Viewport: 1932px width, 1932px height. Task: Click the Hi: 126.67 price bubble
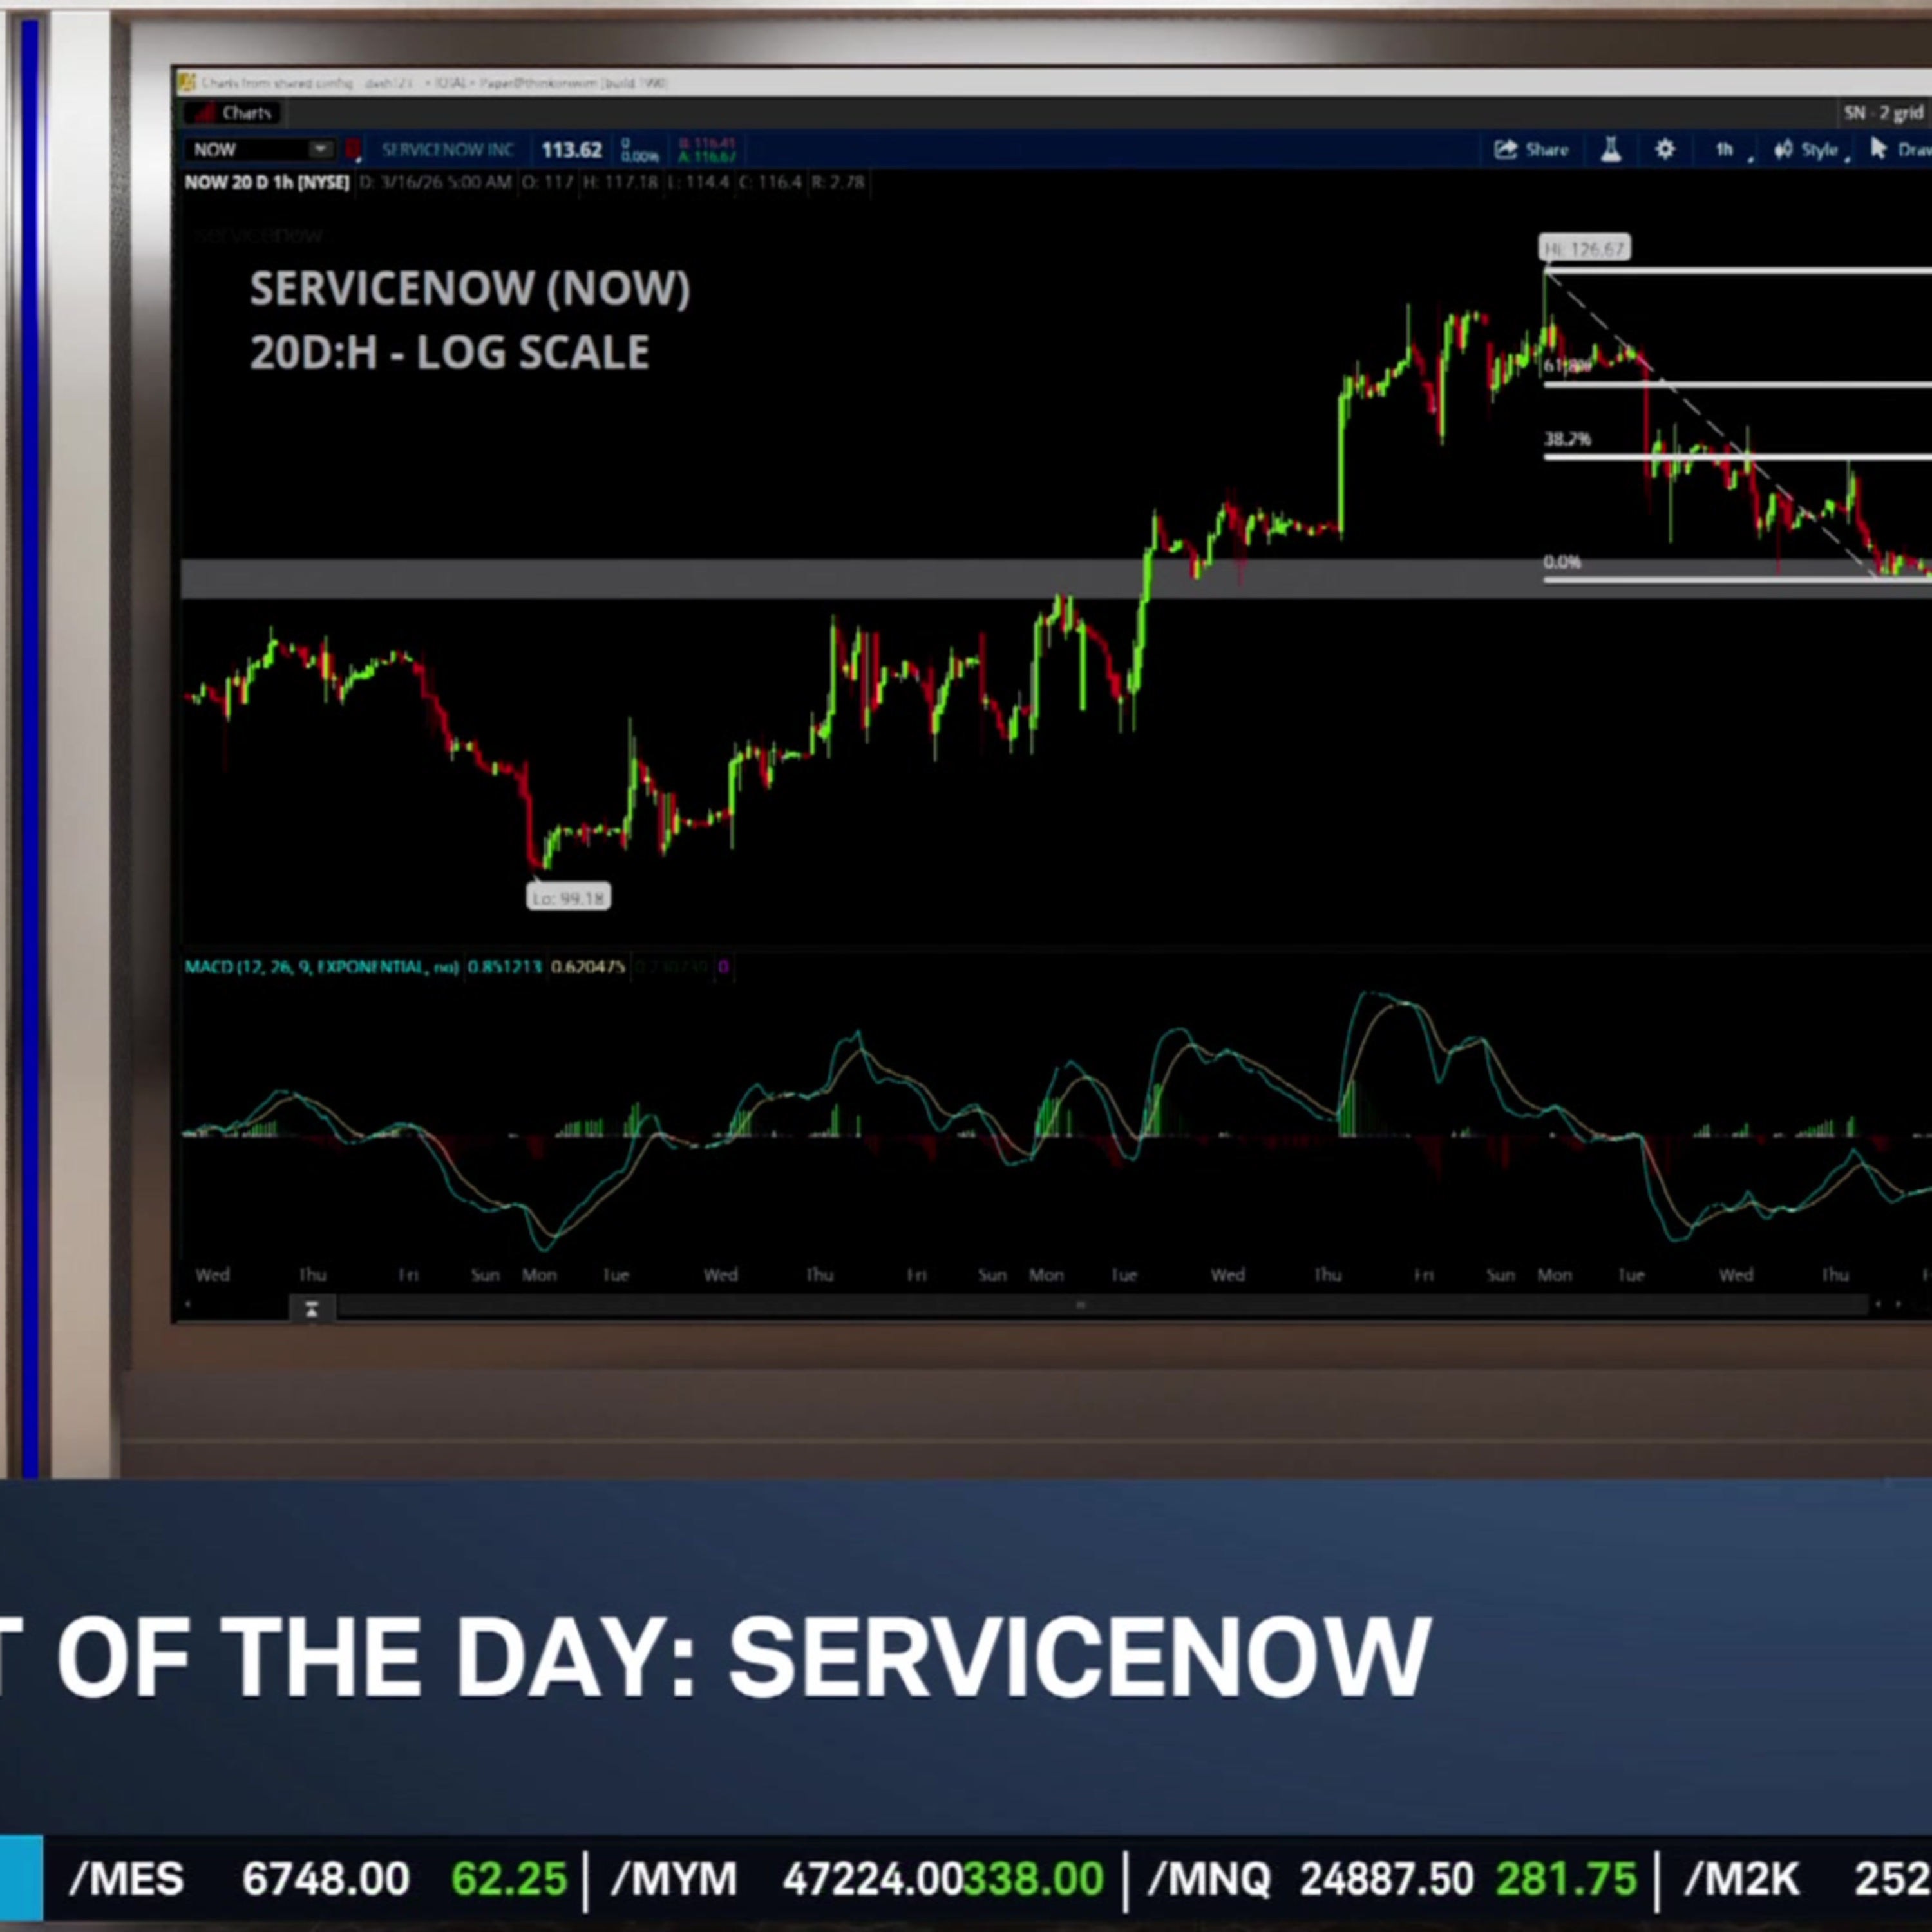(1584, 248)
